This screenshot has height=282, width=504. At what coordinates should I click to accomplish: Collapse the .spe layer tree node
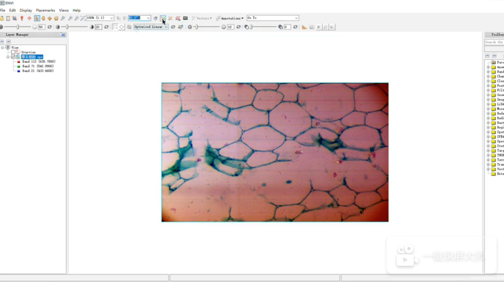click(x=8, y=57)
